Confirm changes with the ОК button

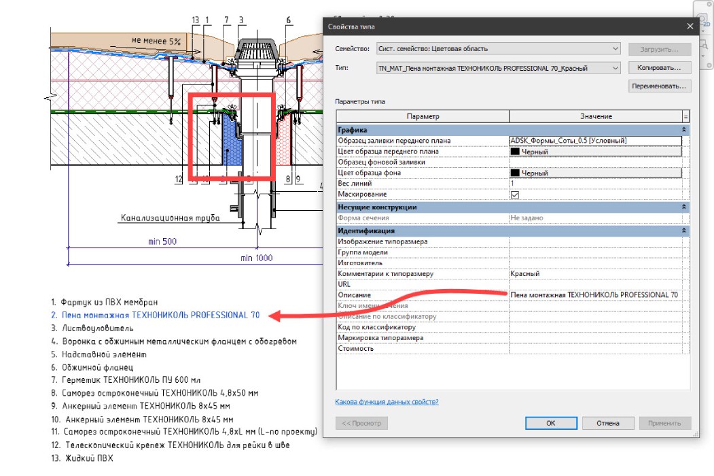coord(552,422)
